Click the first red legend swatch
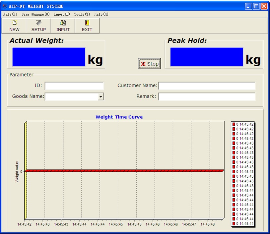270x234 pixels. [x=234, y=124]
